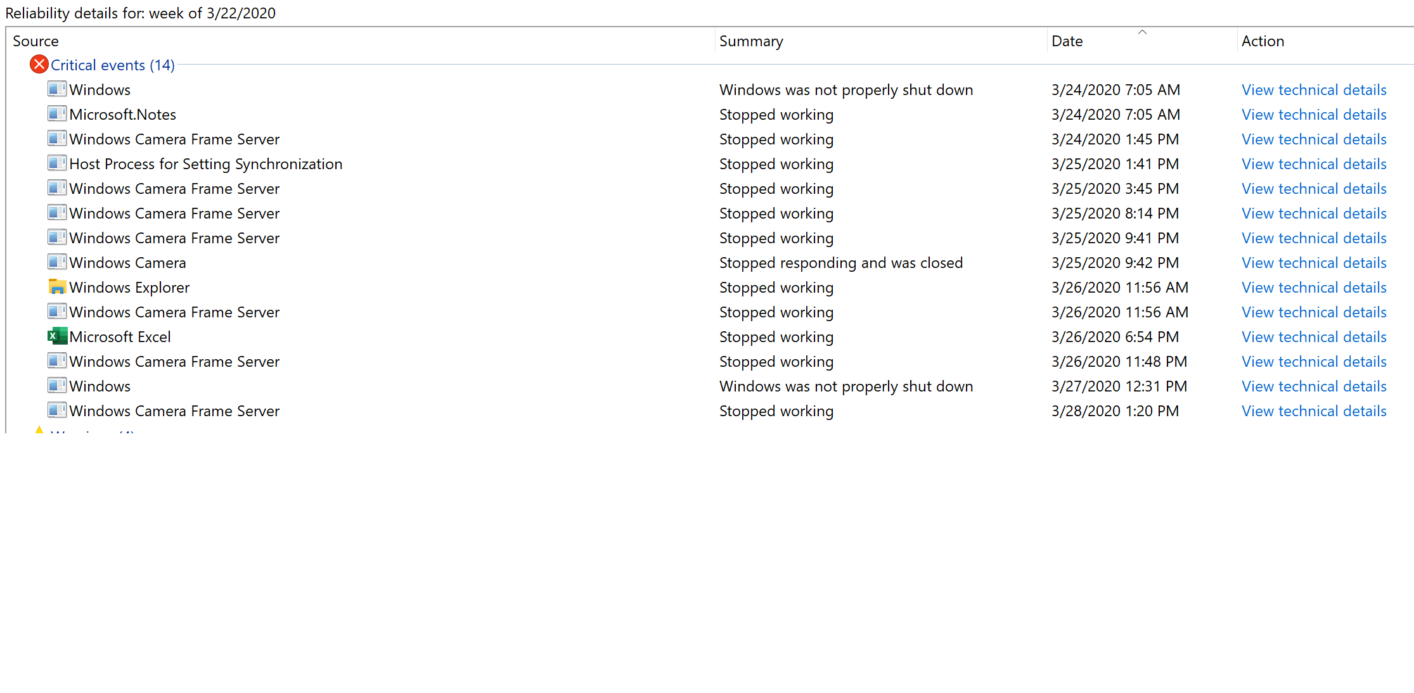Click the date 3/25/2020 1:41 PM
1414x693 pixels.
[x=1115, y=164]
